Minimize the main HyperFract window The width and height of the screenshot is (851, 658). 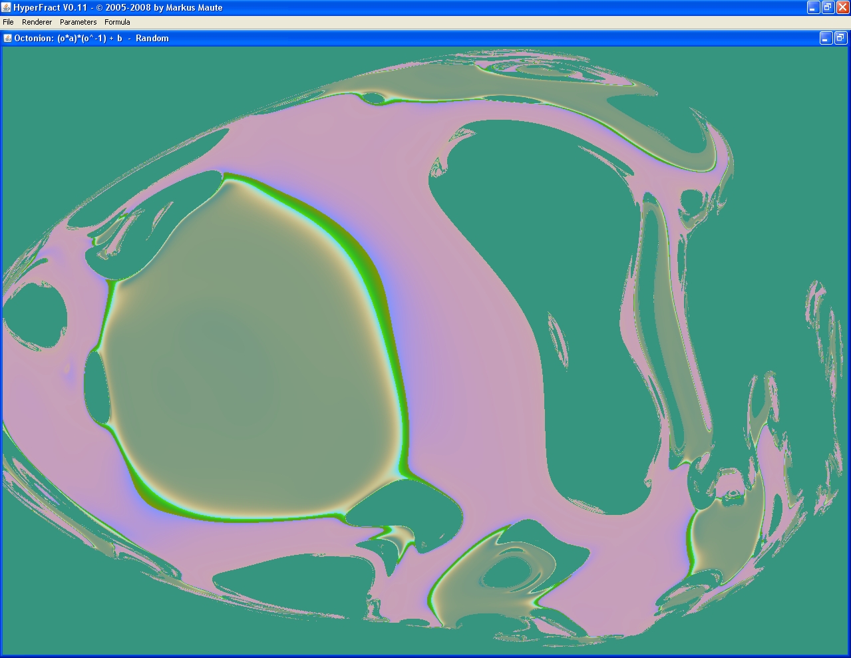(x=813, y=7)
